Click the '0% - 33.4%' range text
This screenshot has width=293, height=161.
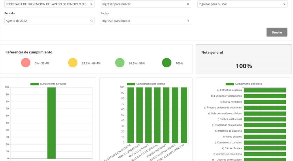[x=42, y=64]
